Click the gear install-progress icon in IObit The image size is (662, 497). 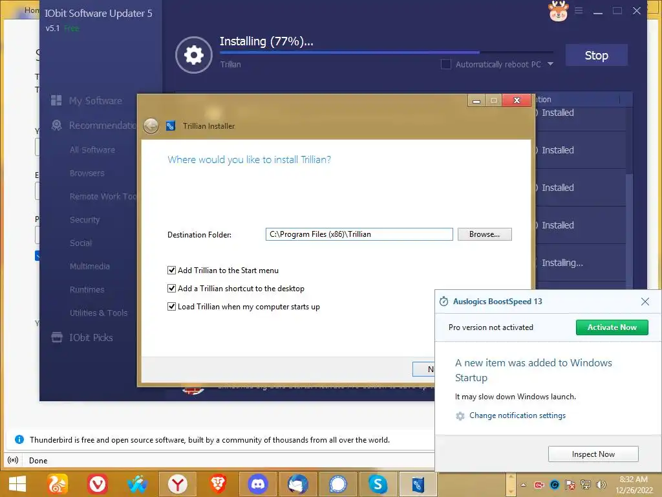pyautogui.click(x=194, y=55)
